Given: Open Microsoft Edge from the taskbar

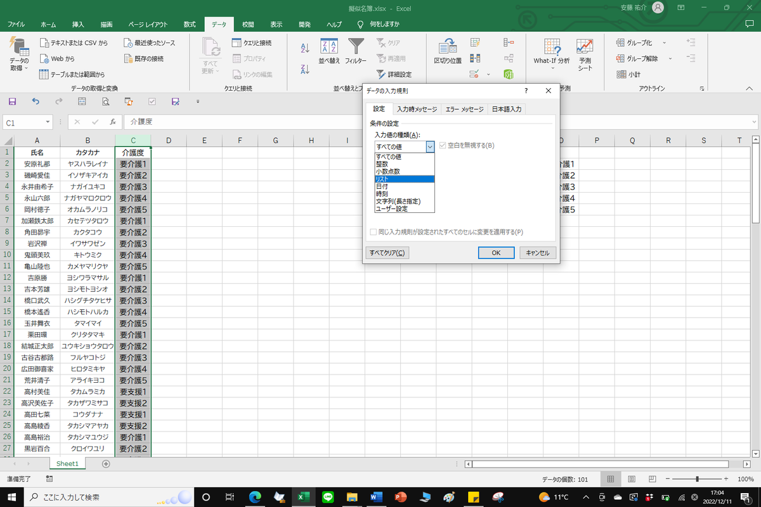Looking at the screenshot, I should point(255,497).
